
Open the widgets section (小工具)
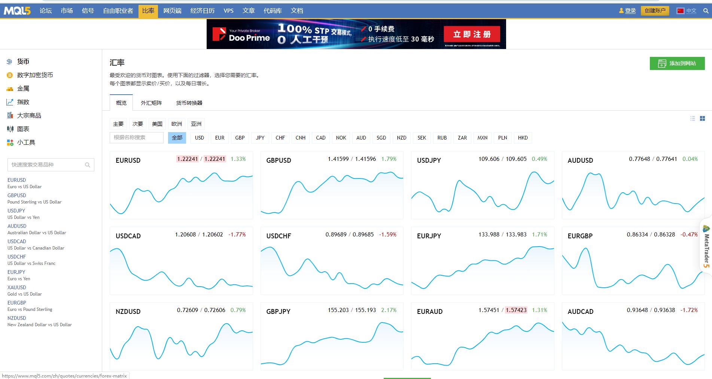point(26,143)
